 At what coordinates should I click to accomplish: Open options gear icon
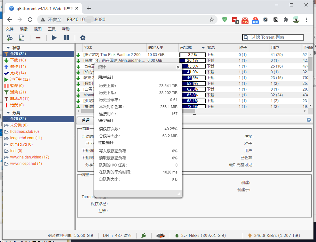click(83, 38)
